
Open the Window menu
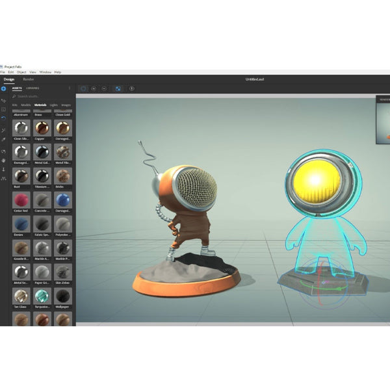(45, 72)
